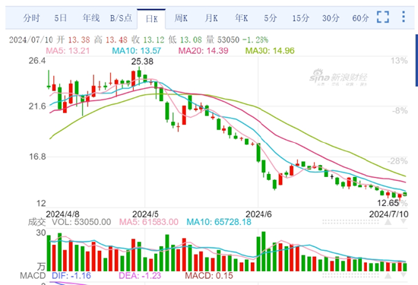Choose the 60分 minute chart tab
Screen dimensions: 418x285
[360, 18]
